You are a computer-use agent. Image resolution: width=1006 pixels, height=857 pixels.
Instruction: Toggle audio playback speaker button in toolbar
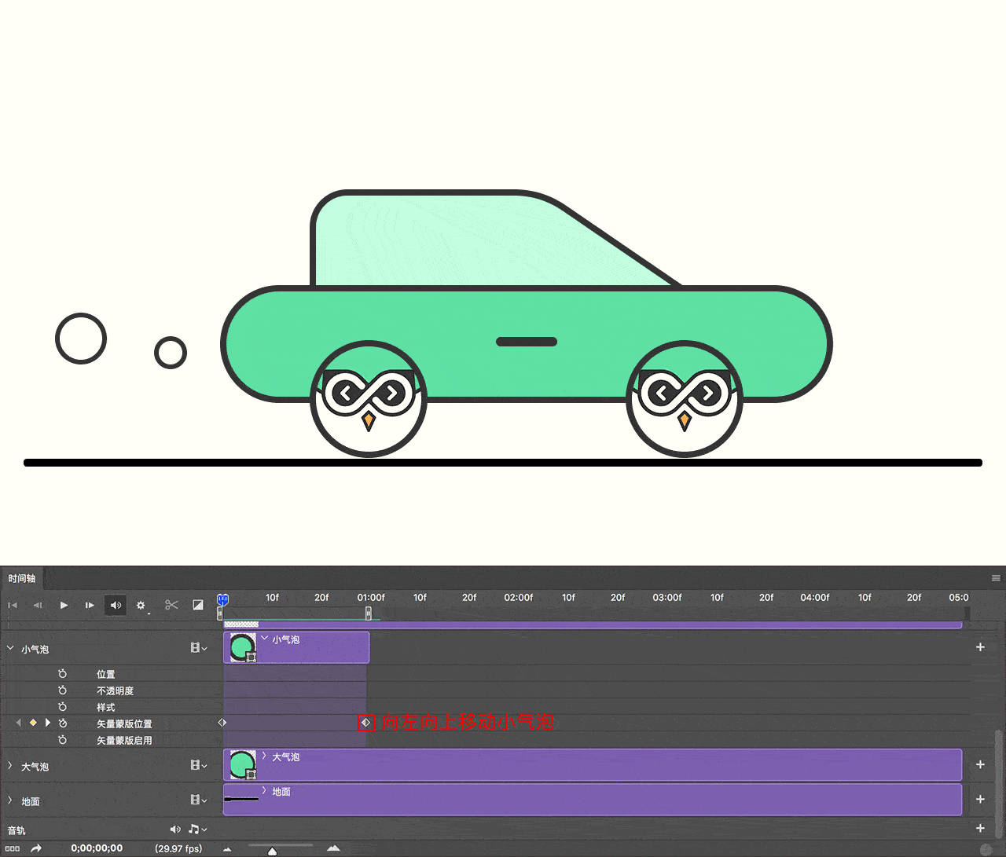coord(116,605)
